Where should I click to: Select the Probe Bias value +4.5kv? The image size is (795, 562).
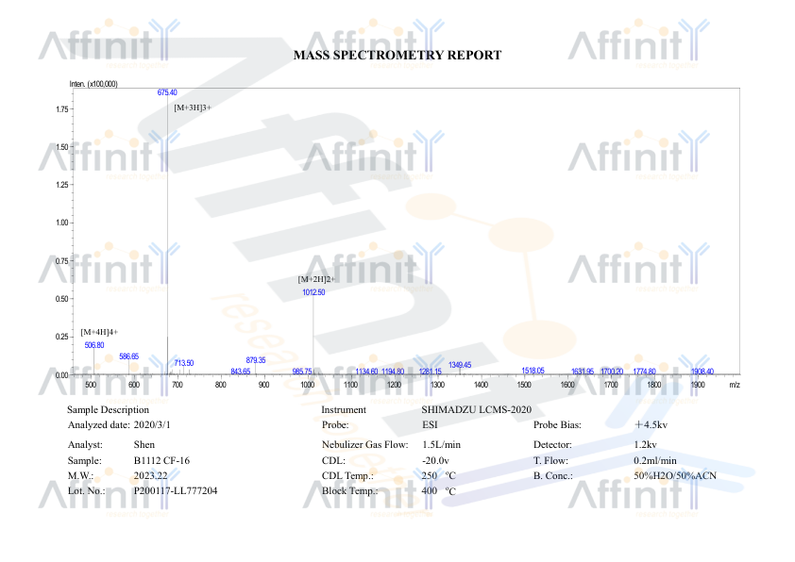pos(651,424)
